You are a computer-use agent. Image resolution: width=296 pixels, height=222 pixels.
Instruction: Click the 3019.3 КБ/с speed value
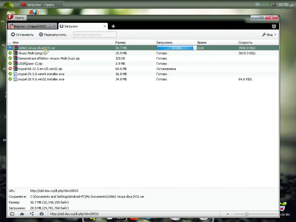click(247, 53)
